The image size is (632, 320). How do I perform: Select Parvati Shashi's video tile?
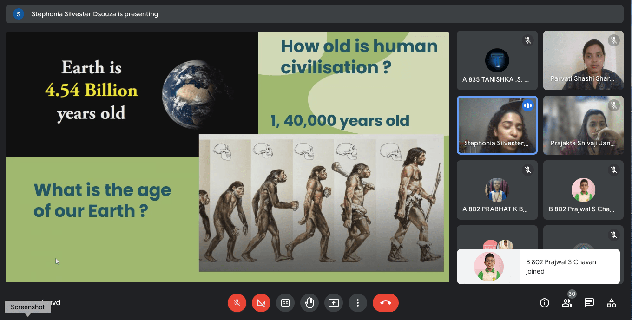click(x=583, y=60)
